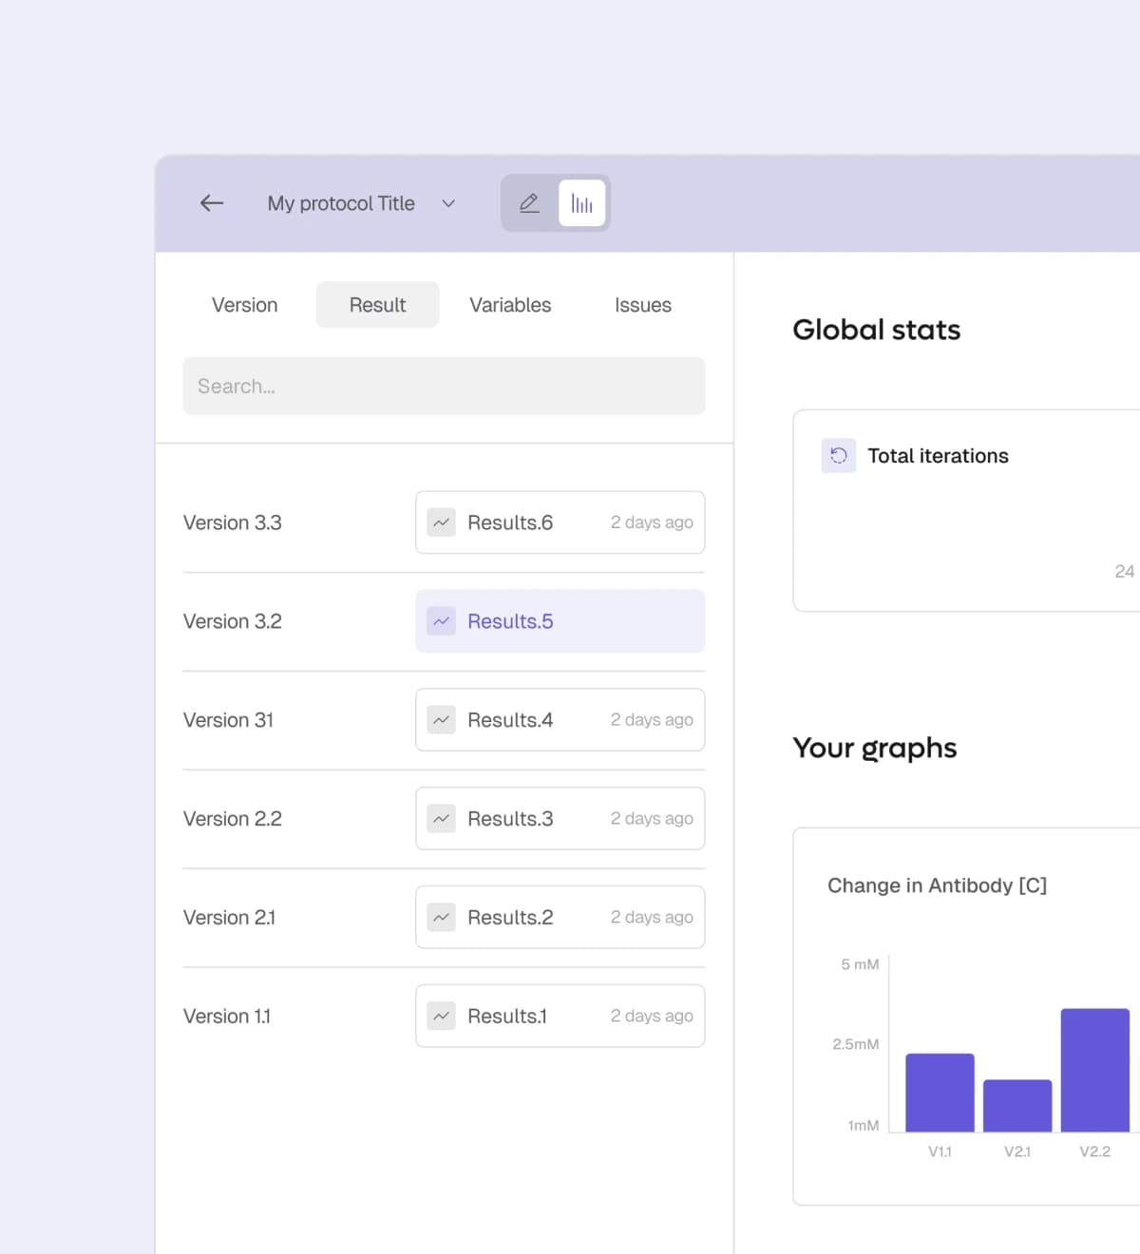This screenshot has height=1254, width=1140.
Task: Click the 1mM axis label
Action: 864,1126
